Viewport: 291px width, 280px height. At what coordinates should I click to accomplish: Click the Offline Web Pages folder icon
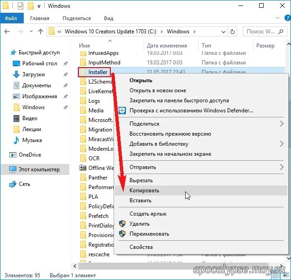coord(83,168)
